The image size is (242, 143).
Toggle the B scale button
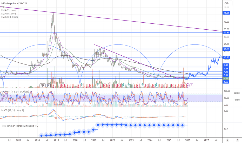tap(237, 140)
